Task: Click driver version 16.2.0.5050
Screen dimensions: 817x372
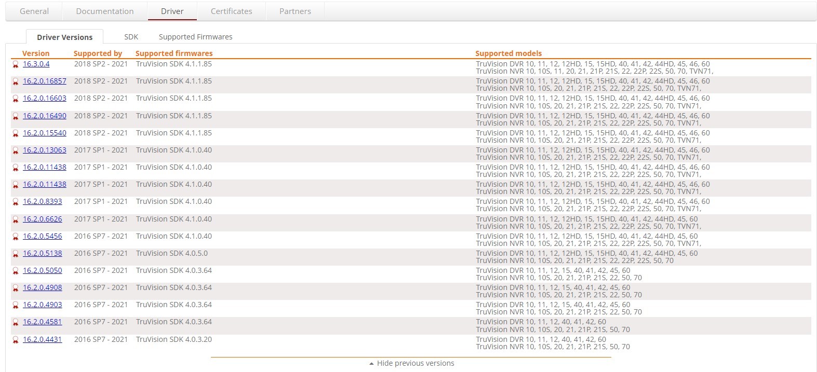Action: pos(43,270)
